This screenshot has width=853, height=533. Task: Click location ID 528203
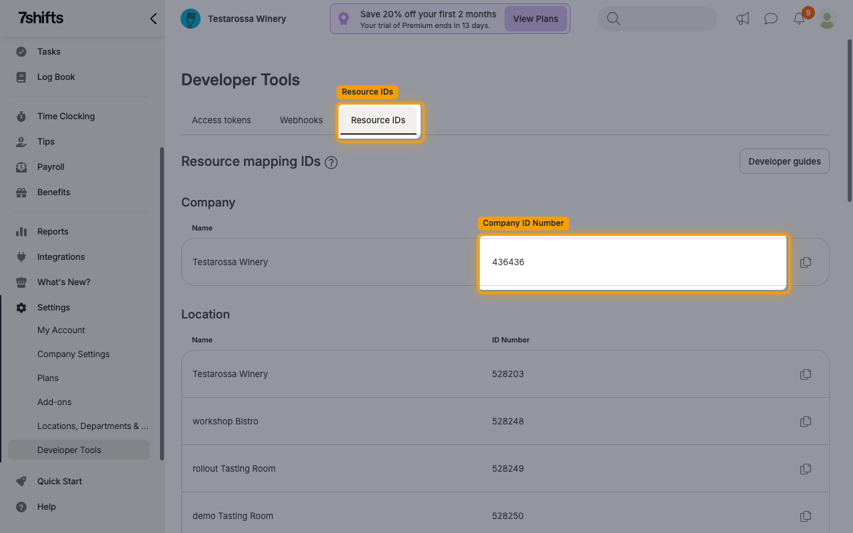[508, 374]
